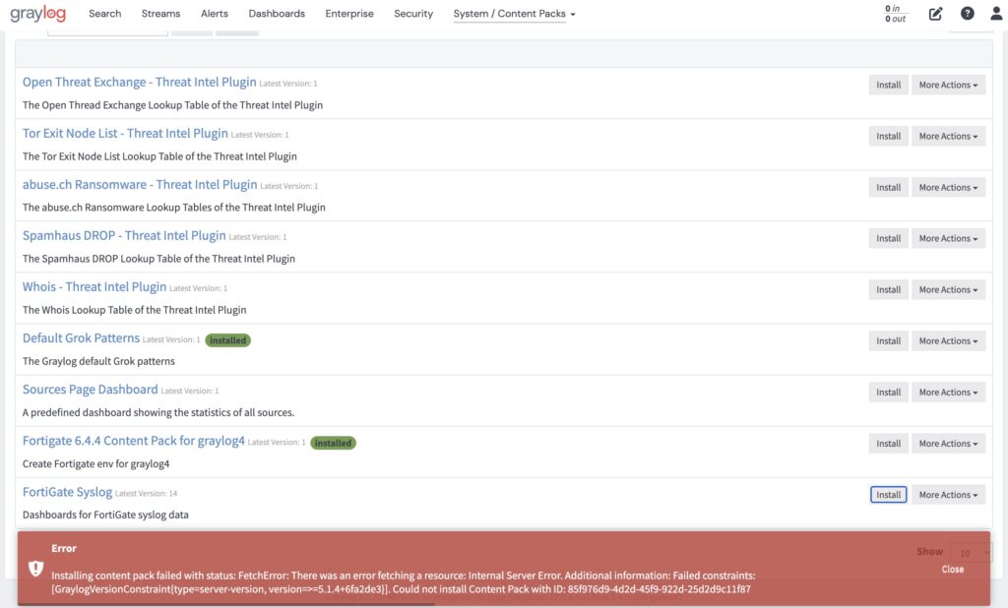Expand More Actions for Default Grok Patterns
The height and width of the screenshot is (608, 1008).
coord(948,341)
